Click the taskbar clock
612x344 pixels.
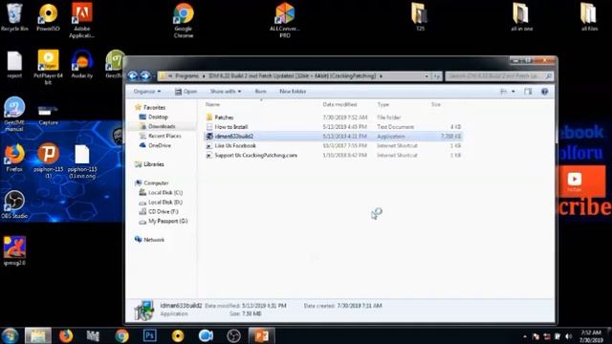tap(591, 336)
